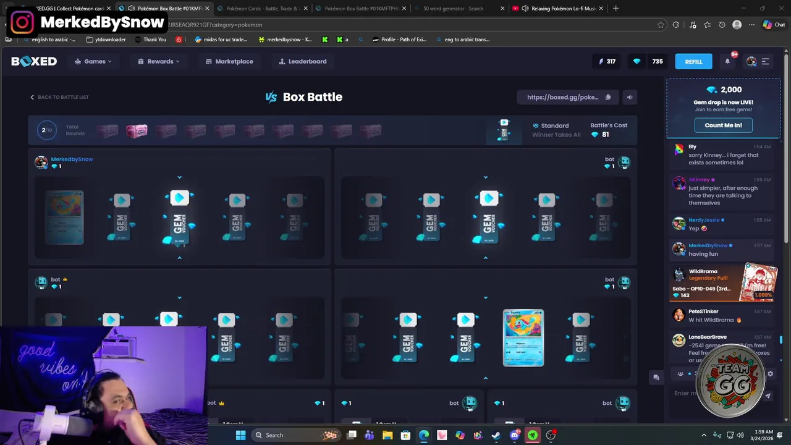Click the gem voucher box beside Standard mode

(x=504, y=130)
